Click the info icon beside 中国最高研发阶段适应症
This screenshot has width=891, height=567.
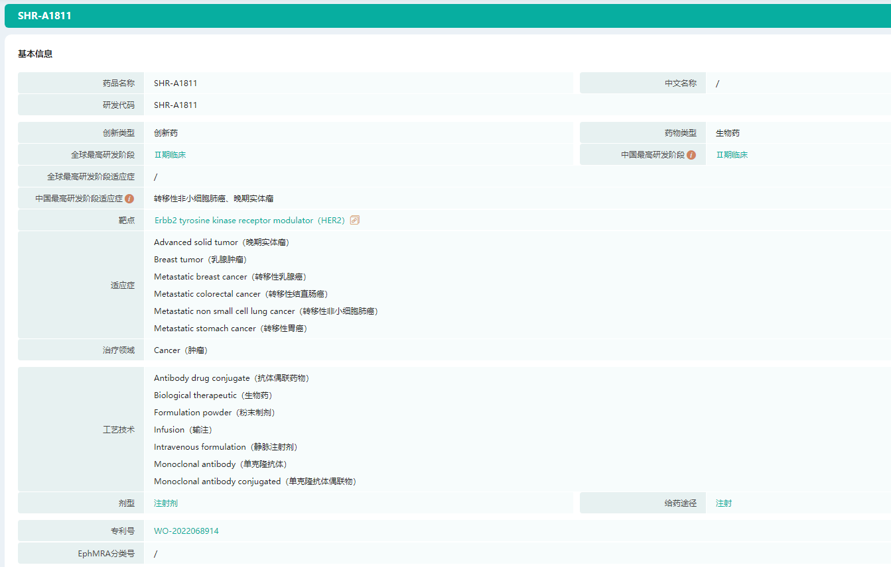(x=129, y=199)
